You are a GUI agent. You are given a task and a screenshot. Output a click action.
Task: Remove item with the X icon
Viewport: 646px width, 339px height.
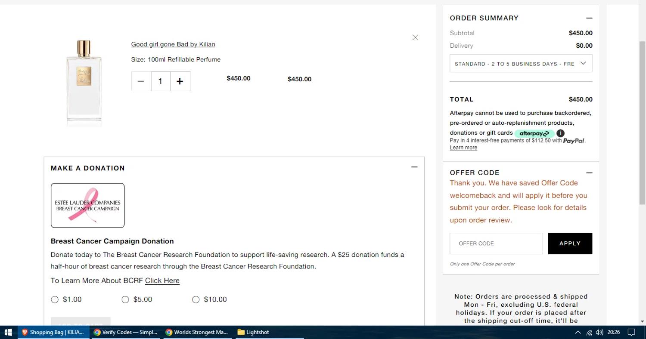pyautogui.click(x=415, y=37)
